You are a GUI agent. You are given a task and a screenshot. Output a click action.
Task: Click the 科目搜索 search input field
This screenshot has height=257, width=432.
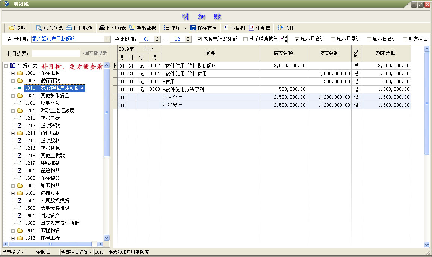56,53
